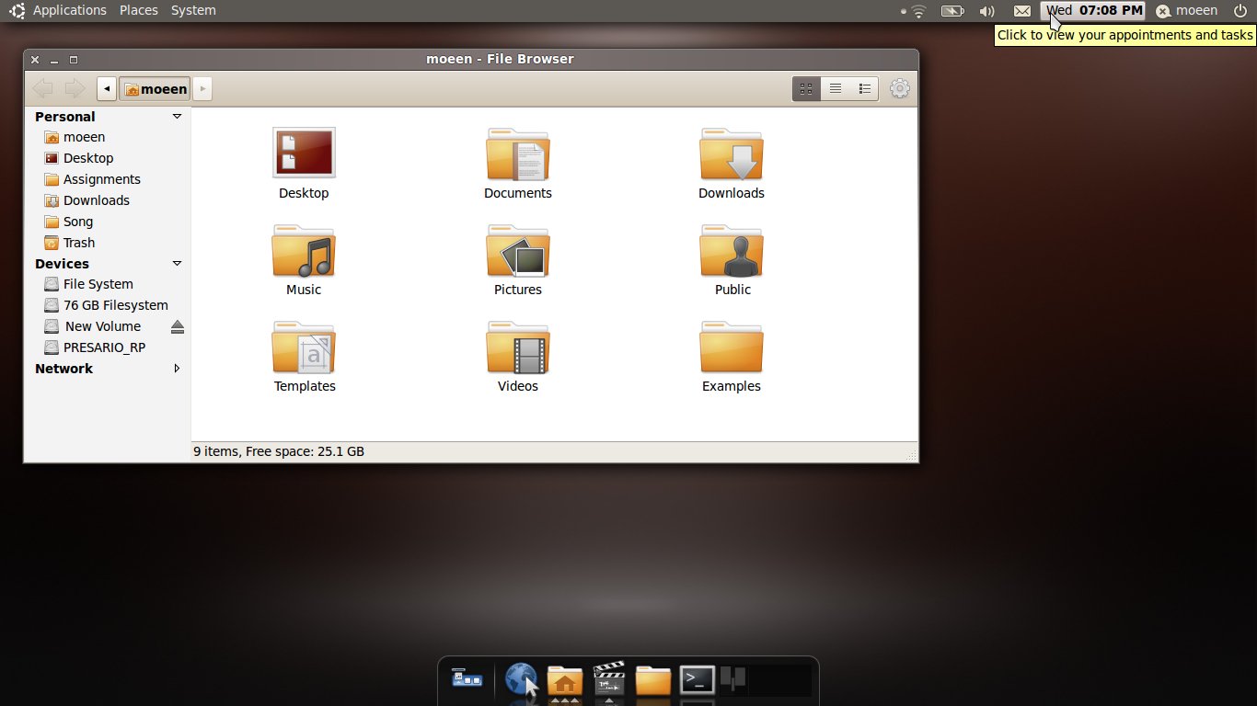Image resolution: width=1257 pixels, height=706 pixels.
Task: Click the wireless network indicator
Action: tap(917, 11)
